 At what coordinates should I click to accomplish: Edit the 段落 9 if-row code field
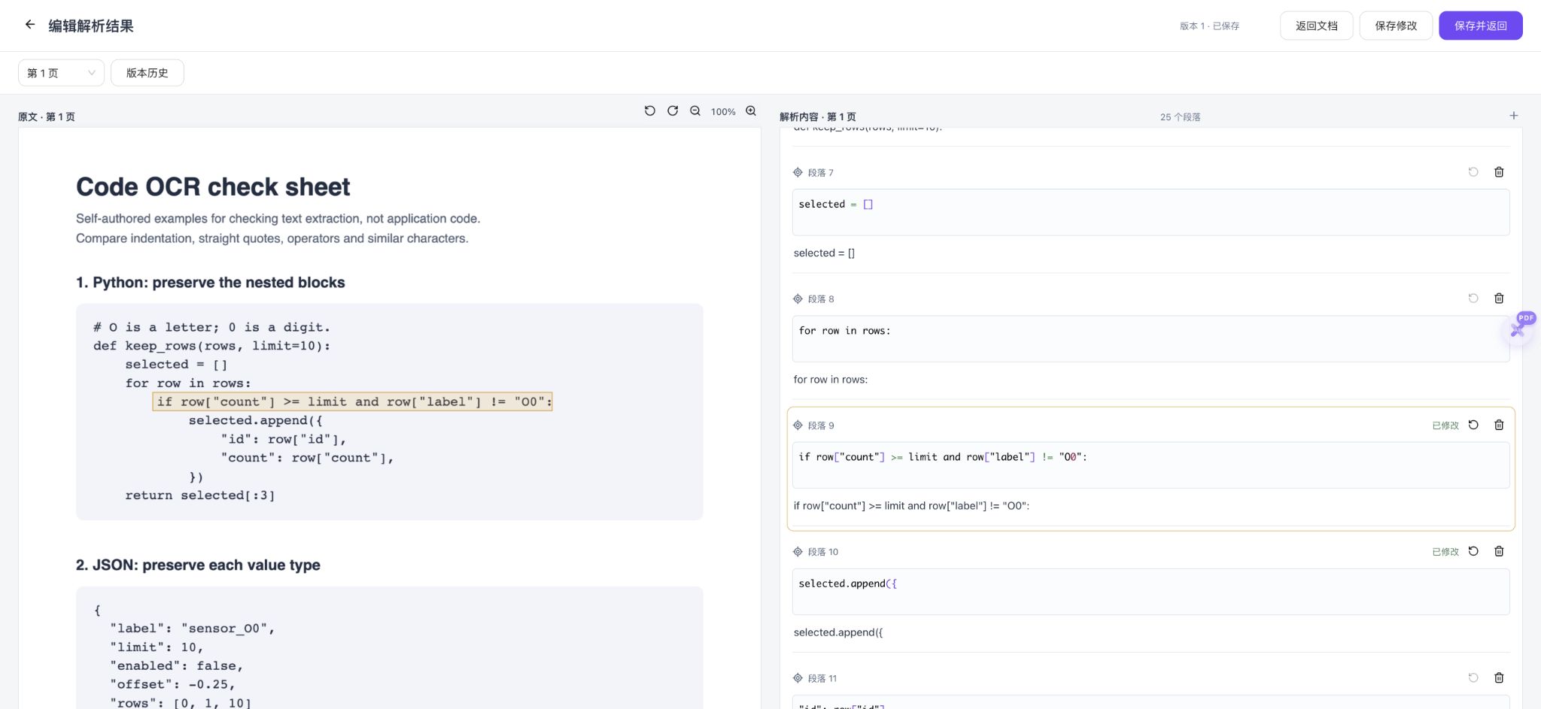click(1150, 465)
